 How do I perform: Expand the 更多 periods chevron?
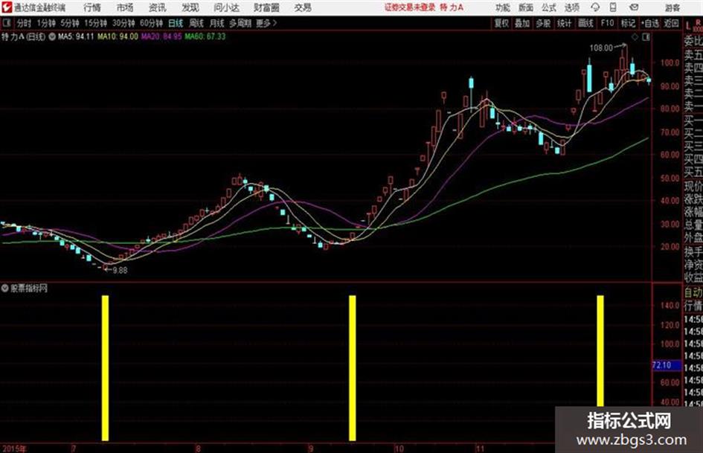point(267,23)
